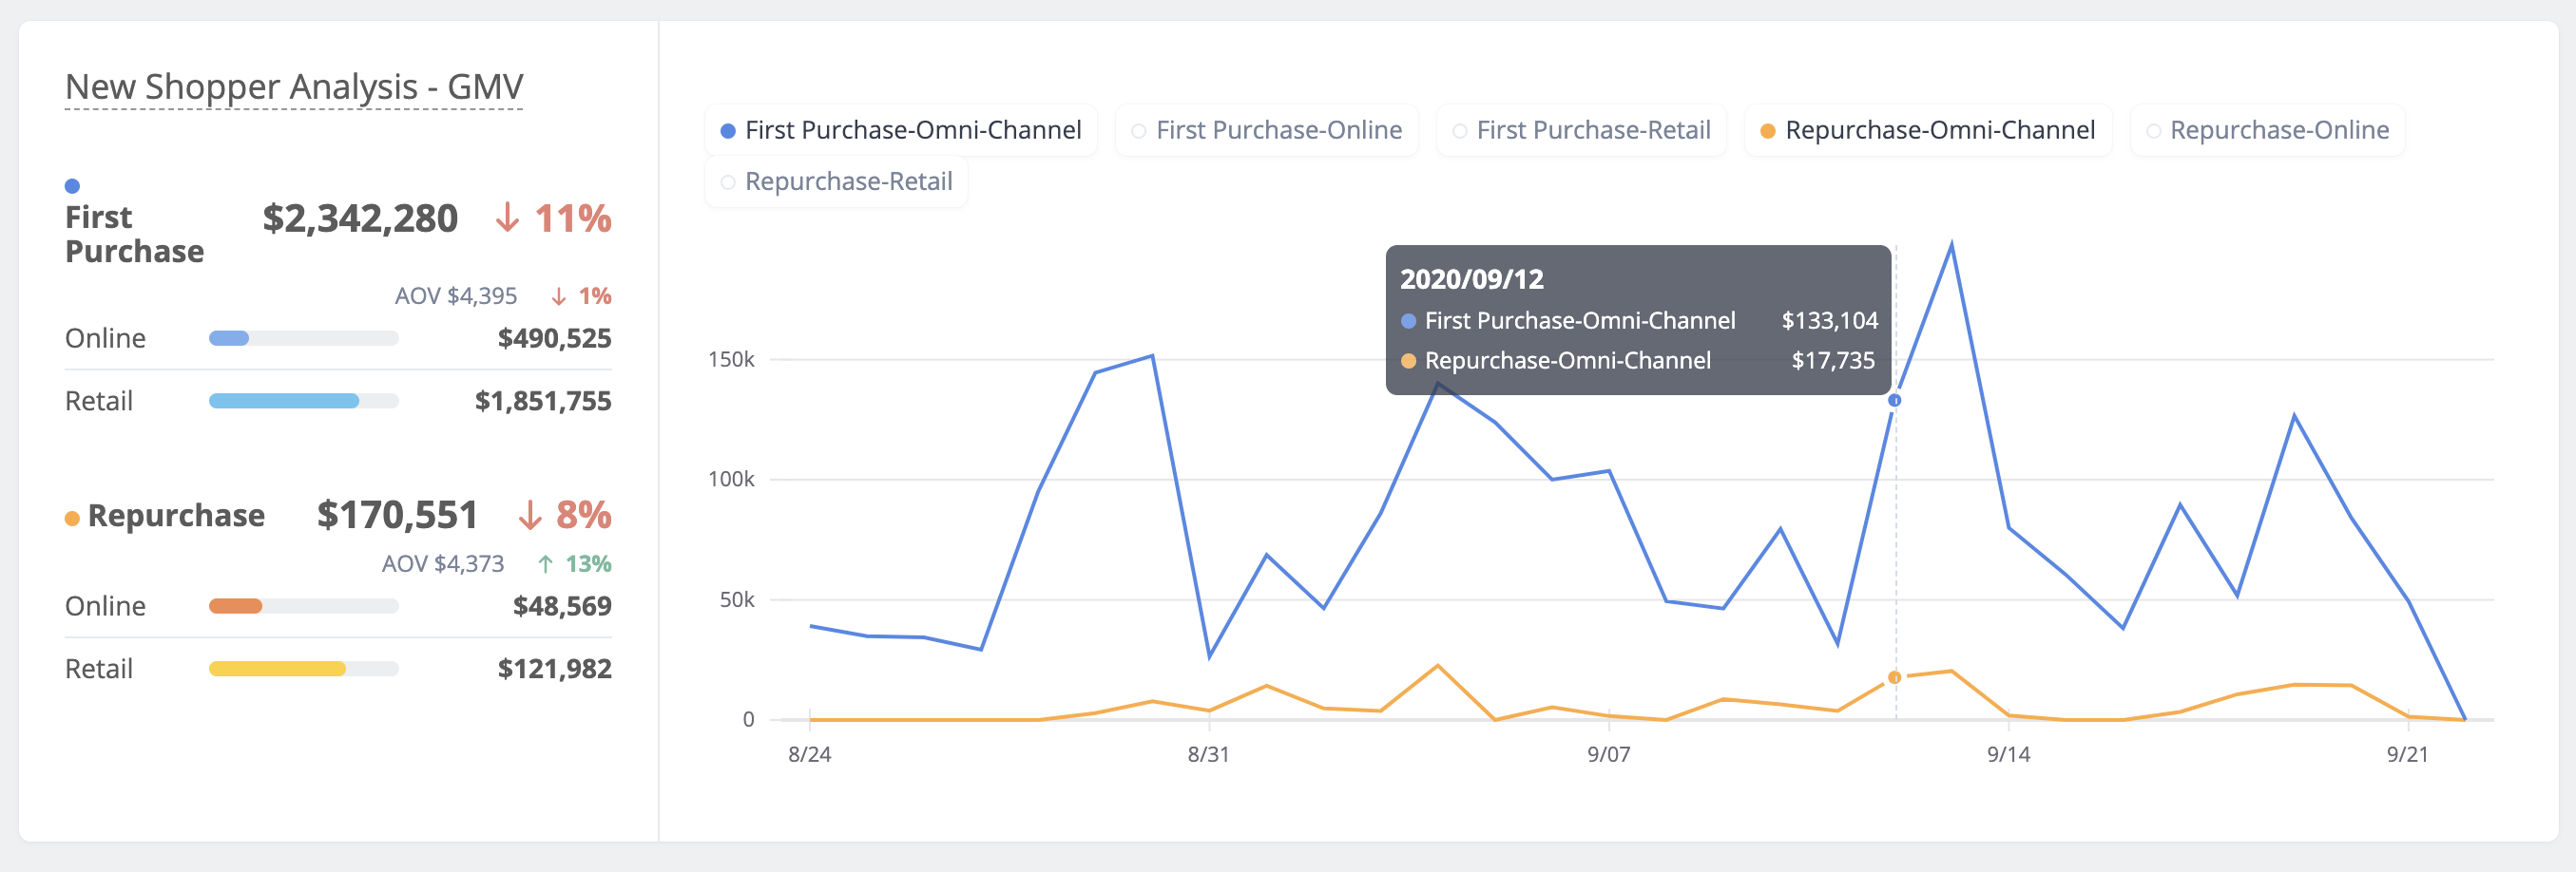Screen dimensions: 2576x872
Task: Click the red down arrow next to 8%
Action: tap(528, 518)
